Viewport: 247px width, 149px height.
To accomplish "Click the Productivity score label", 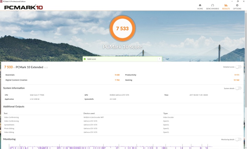I will (131, 75).
